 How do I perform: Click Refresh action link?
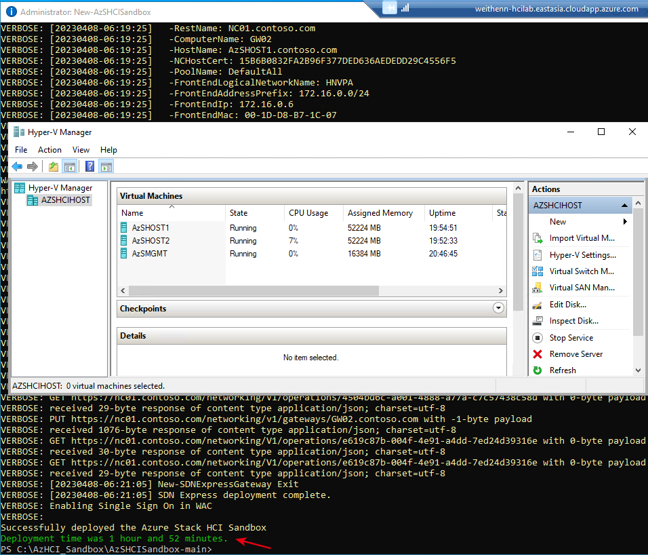563,370
